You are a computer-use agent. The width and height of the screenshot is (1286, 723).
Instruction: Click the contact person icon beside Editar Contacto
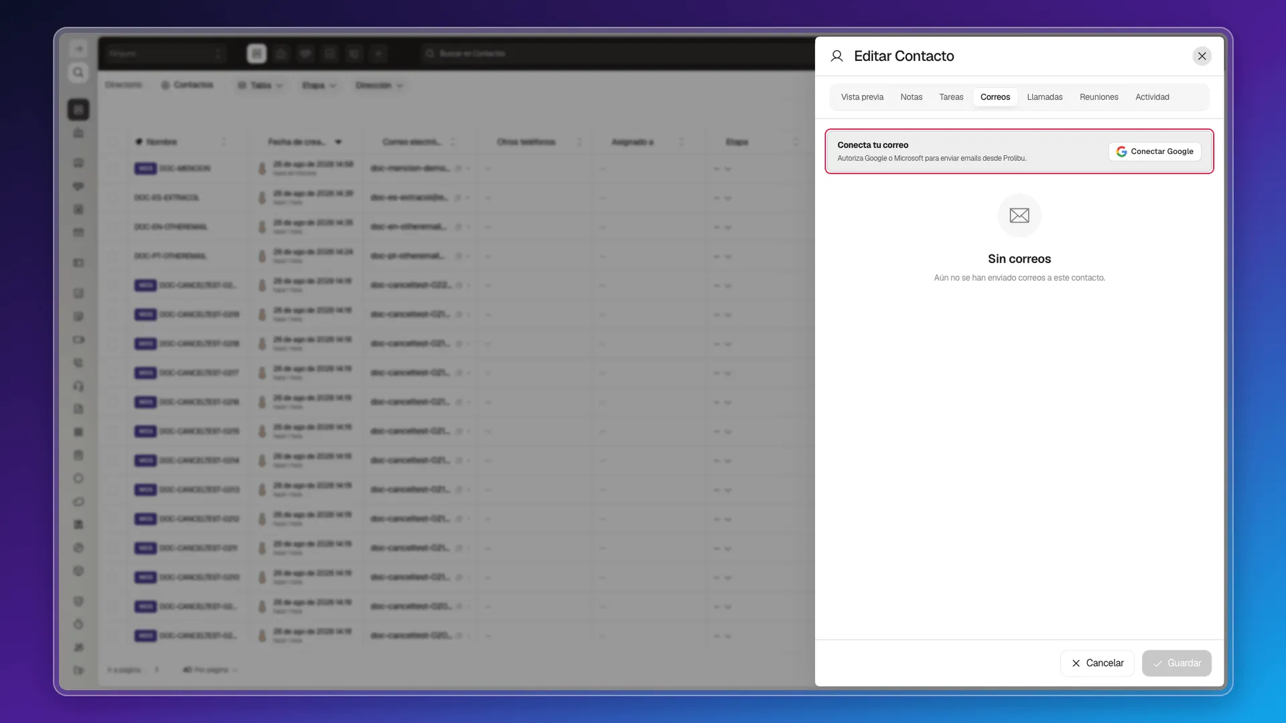[x=837, y=56]
